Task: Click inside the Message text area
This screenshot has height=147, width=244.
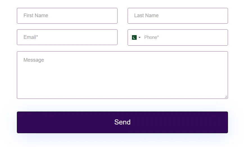Action: click(x=122, y=75)
